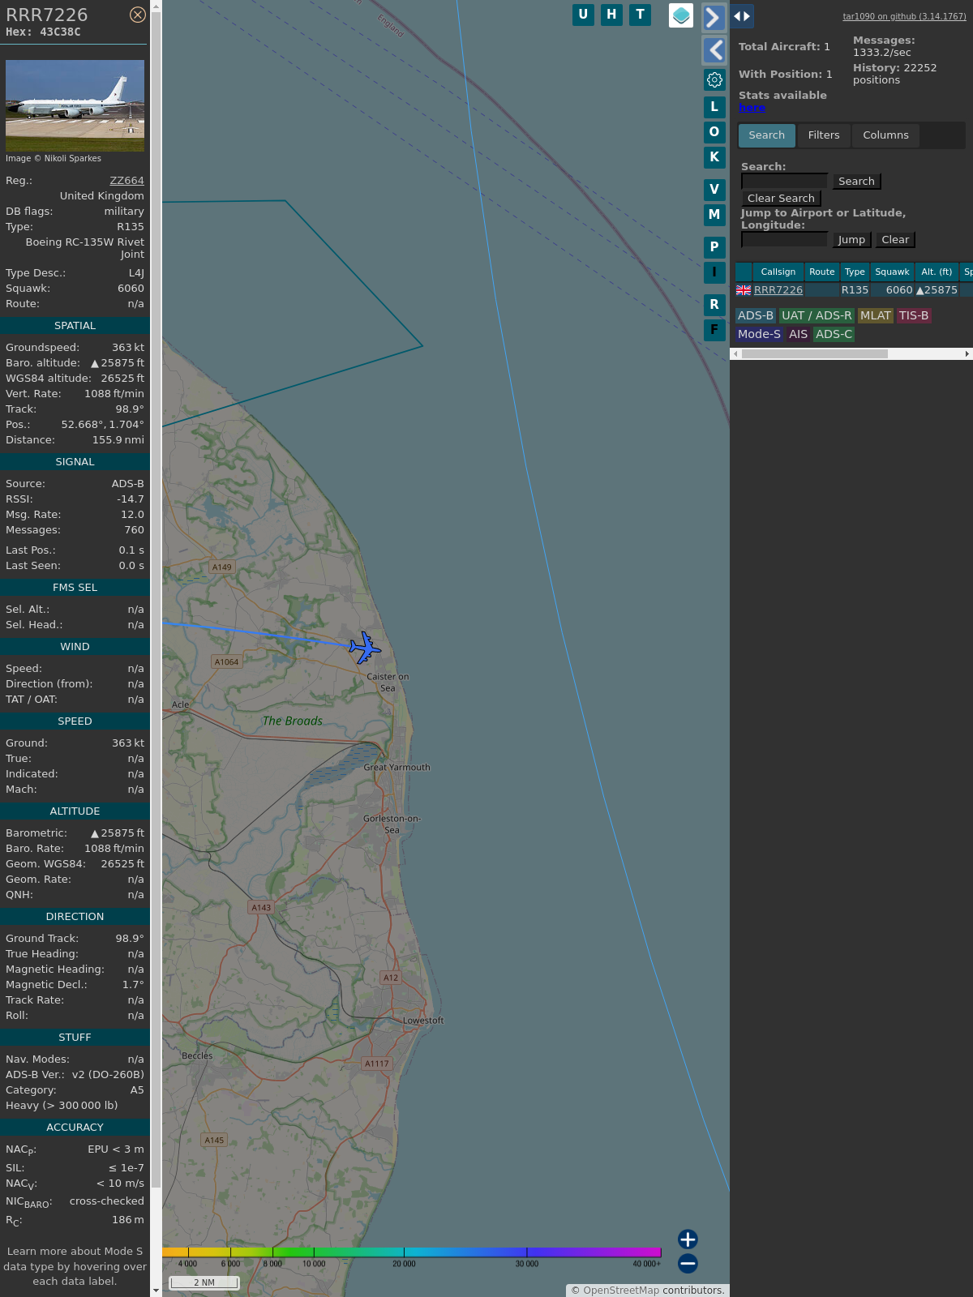Toggle the ADS-B source filter
973x1297 pixels.
(756, 315)
